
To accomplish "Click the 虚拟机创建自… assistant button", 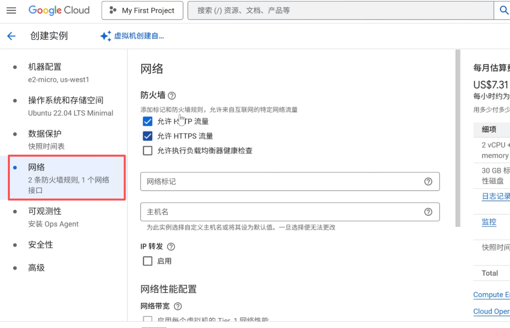I will pyautogui.click(x=132, y=36).
